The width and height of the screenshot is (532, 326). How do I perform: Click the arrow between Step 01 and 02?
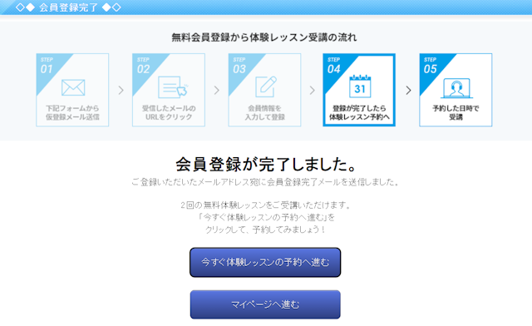click(x=121, y=91)
